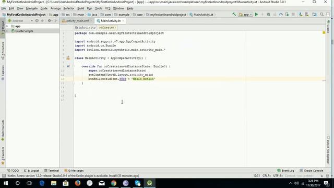Viewport: 334px width, 188px height.
Task: Open the Windows Start menu
Action: tap(6, 183)
